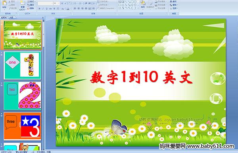Switch to the Slides pane tab
238x153 pixels.
[4, 17]
